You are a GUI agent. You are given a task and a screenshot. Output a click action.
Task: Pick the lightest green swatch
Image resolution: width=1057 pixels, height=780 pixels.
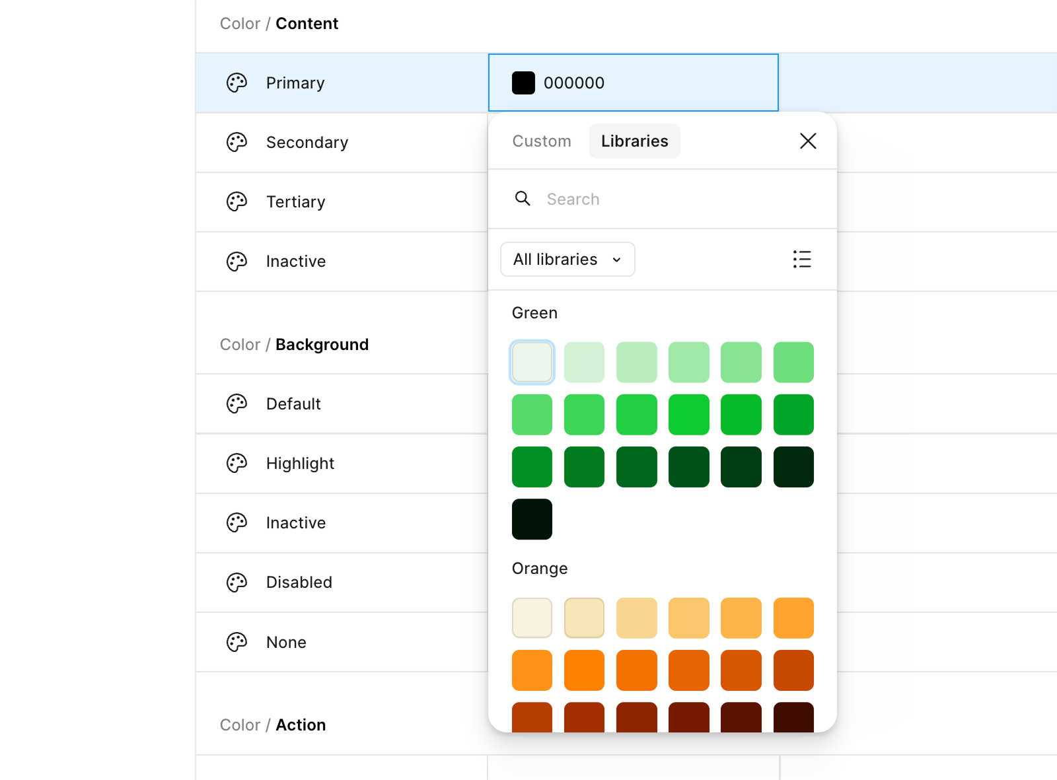pos(532,363)
